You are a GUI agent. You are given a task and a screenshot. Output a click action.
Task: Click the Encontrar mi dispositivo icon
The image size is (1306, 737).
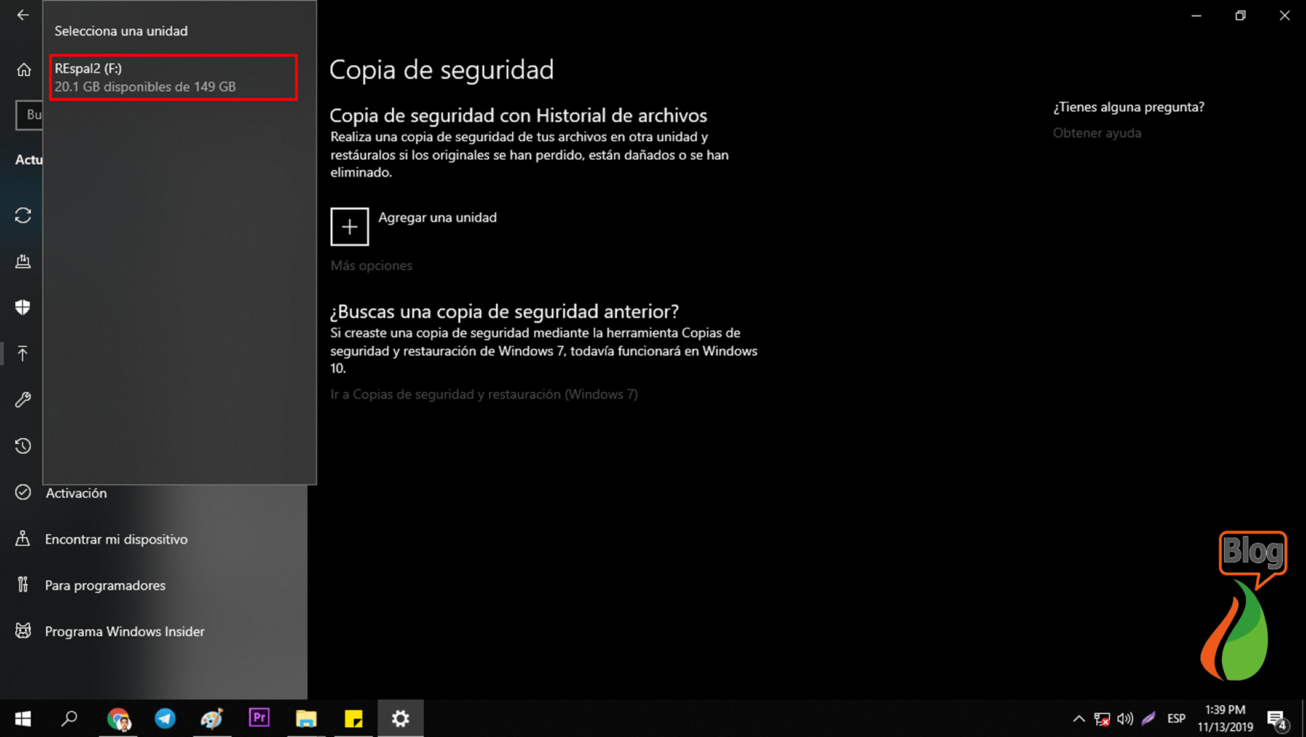[23, 538]
